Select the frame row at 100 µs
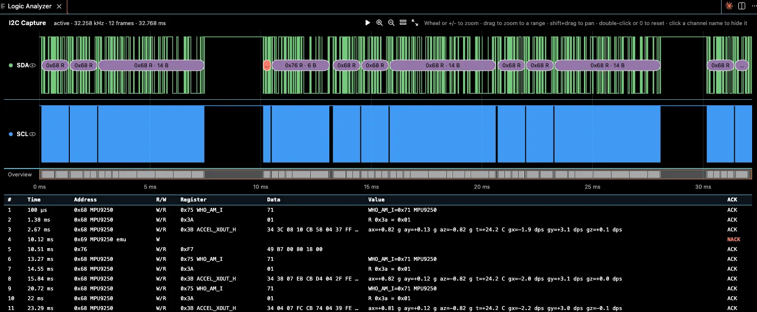The image size is (757, 312). [x=378, y=210]
